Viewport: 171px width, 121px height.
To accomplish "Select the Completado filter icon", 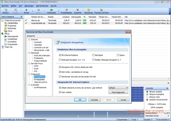I will click(x=6, y=39).
